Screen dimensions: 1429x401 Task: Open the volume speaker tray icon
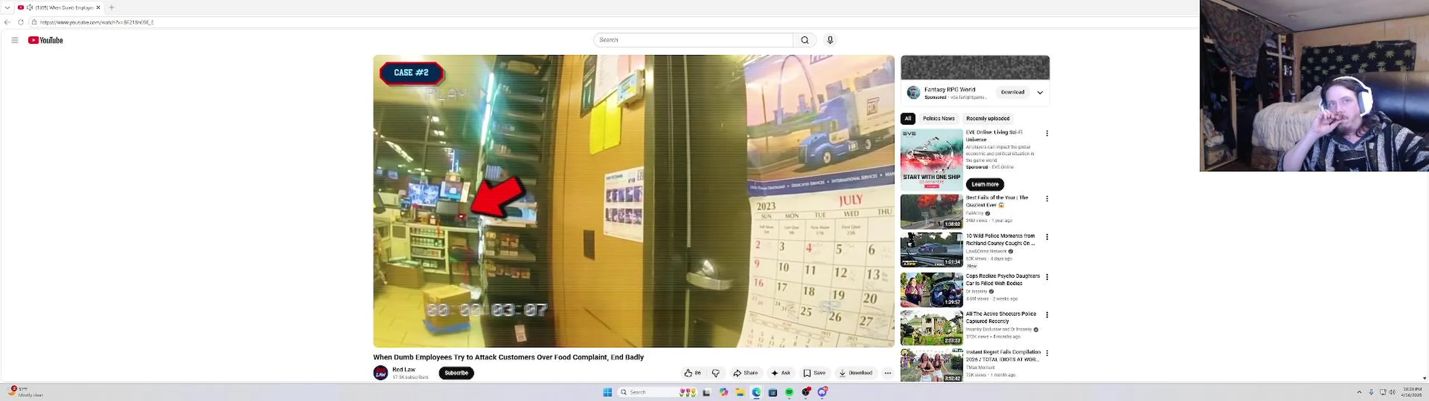[x=1392, y=392]
